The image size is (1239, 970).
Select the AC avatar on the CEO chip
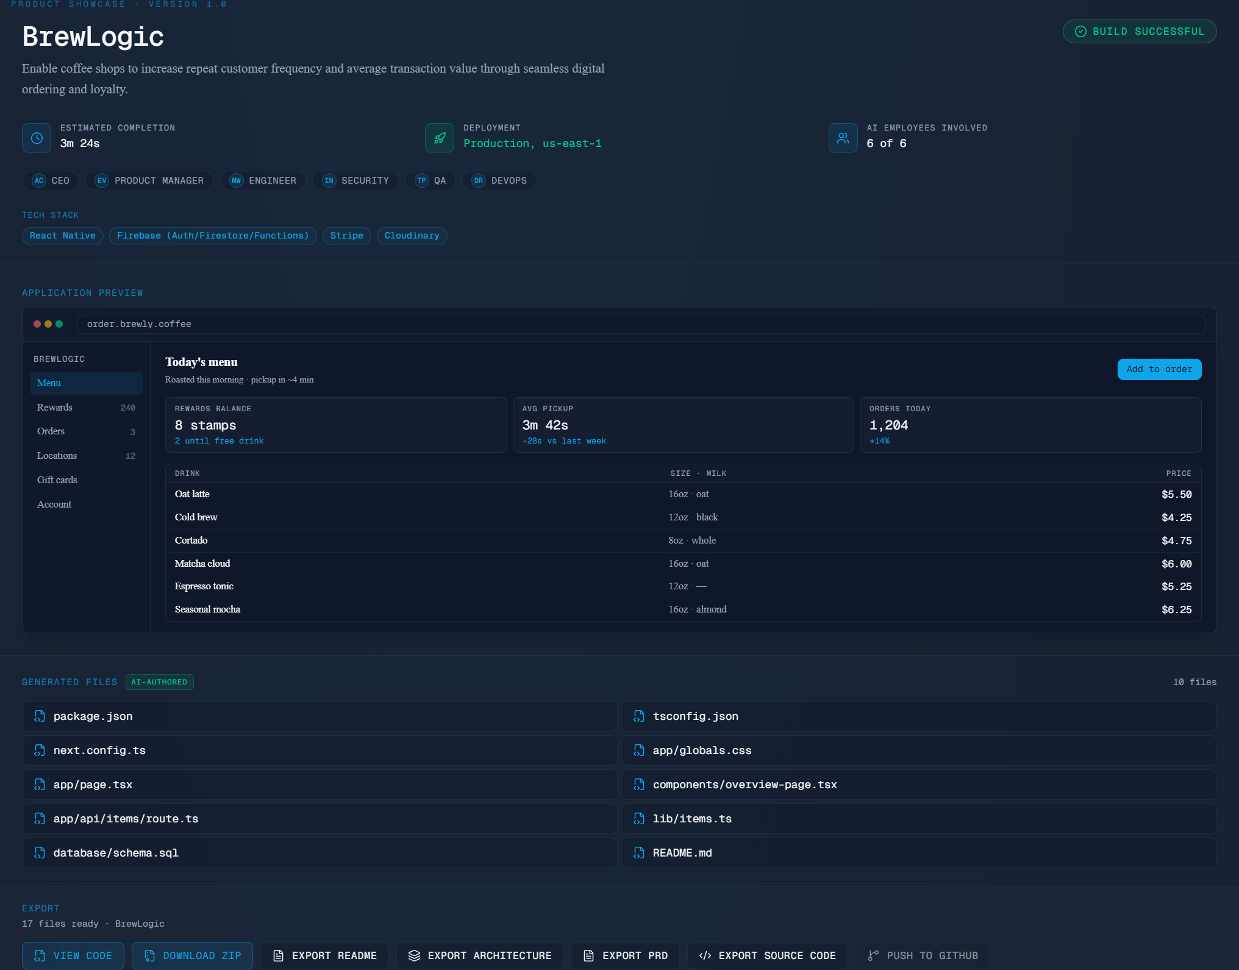(39, 181)
